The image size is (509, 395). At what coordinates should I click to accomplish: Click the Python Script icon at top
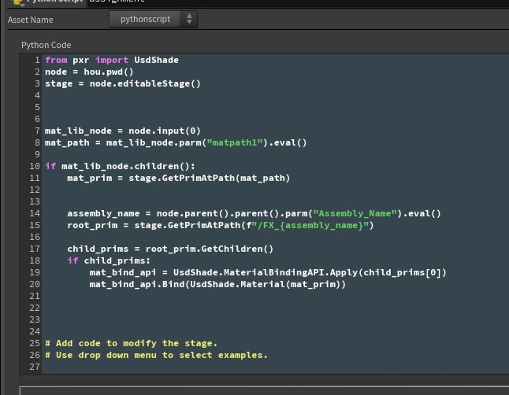(x=18, y=2)
